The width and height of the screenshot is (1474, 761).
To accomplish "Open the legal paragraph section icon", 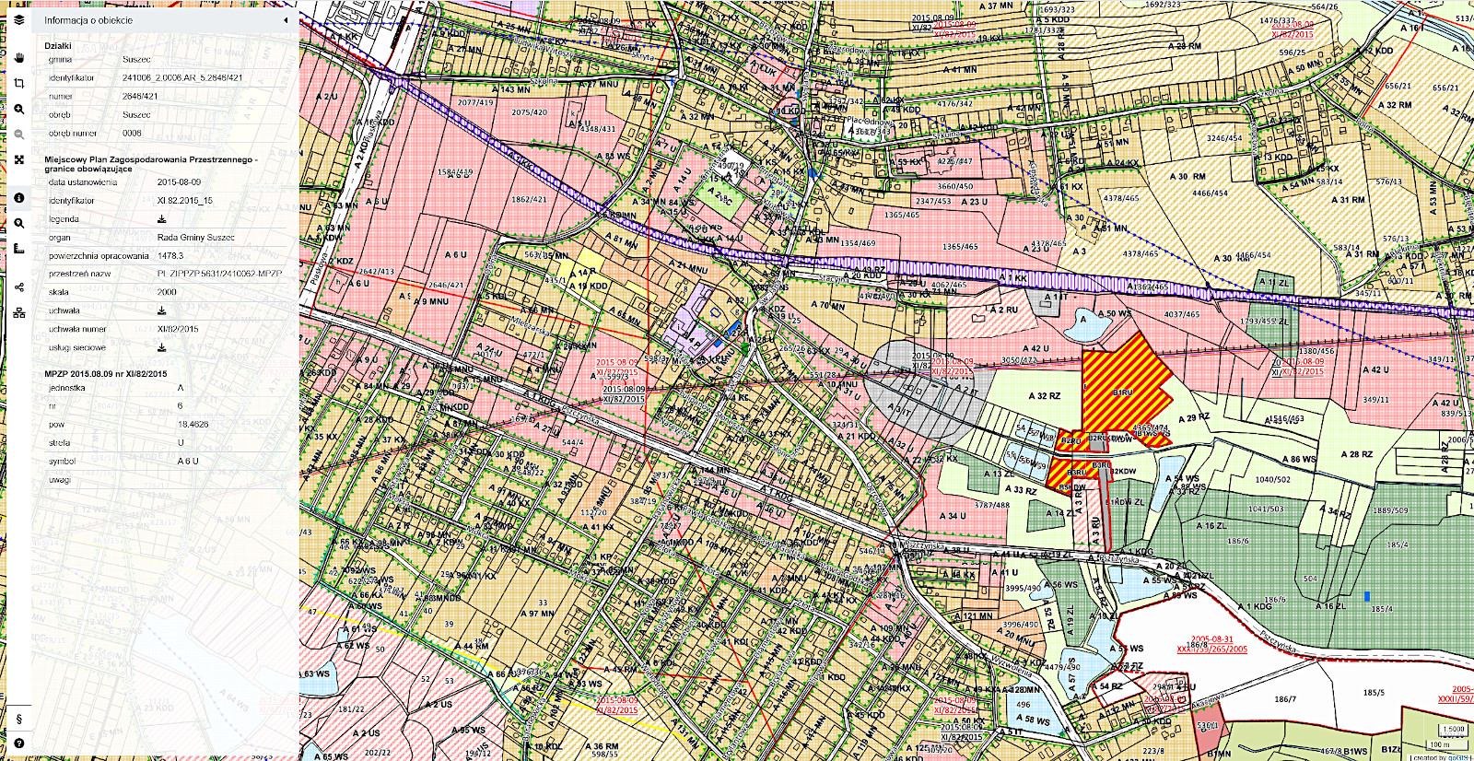I will click(18, 719).
